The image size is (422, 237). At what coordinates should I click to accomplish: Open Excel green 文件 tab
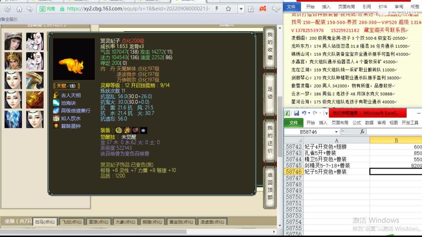click(294, 123)
